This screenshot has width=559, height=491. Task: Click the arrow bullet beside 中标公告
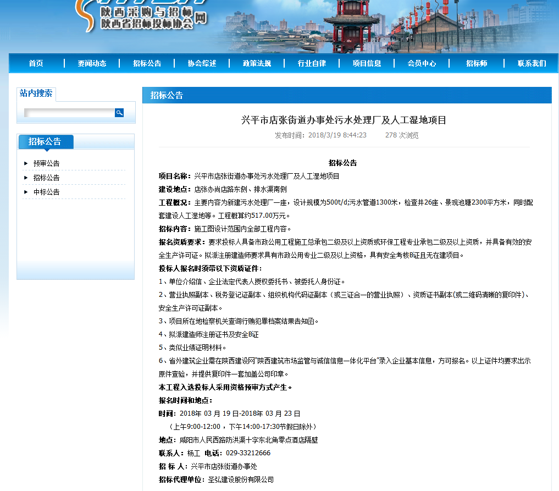(x=26, y=192)
